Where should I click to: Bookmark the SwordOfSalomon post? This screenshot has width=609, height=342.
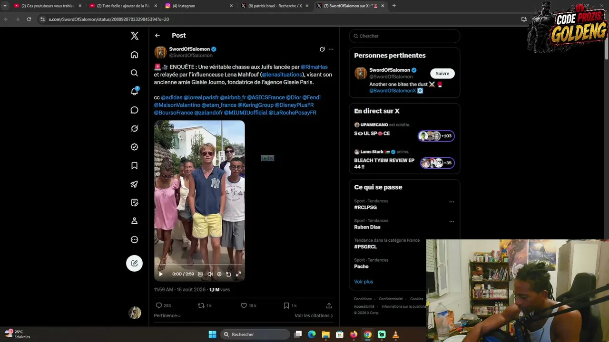pos(290,305)
